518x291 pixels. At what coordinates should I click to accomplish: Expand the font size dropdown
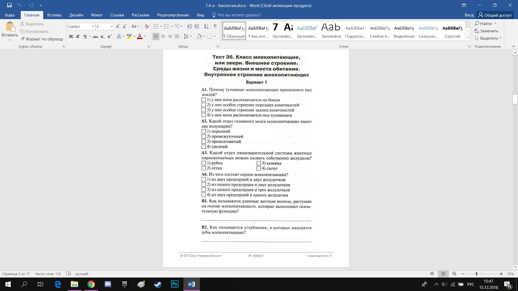coord(111,26)
